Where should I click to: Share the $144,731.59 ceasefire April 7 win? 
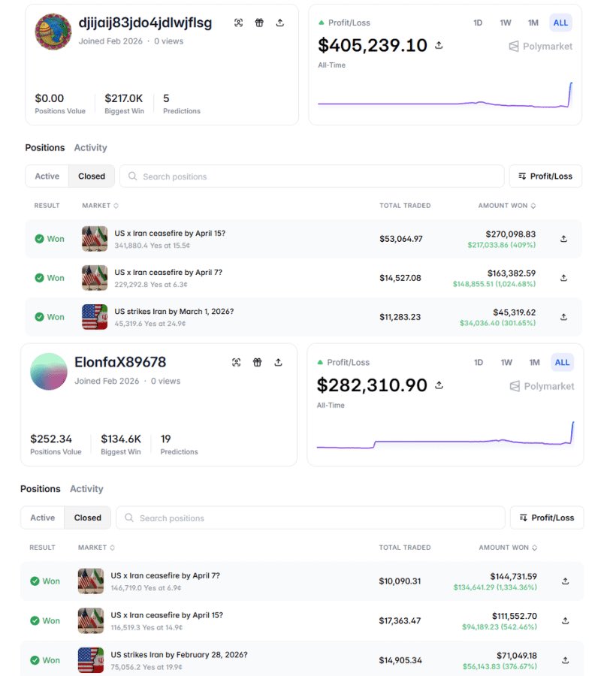coord(565,581)
